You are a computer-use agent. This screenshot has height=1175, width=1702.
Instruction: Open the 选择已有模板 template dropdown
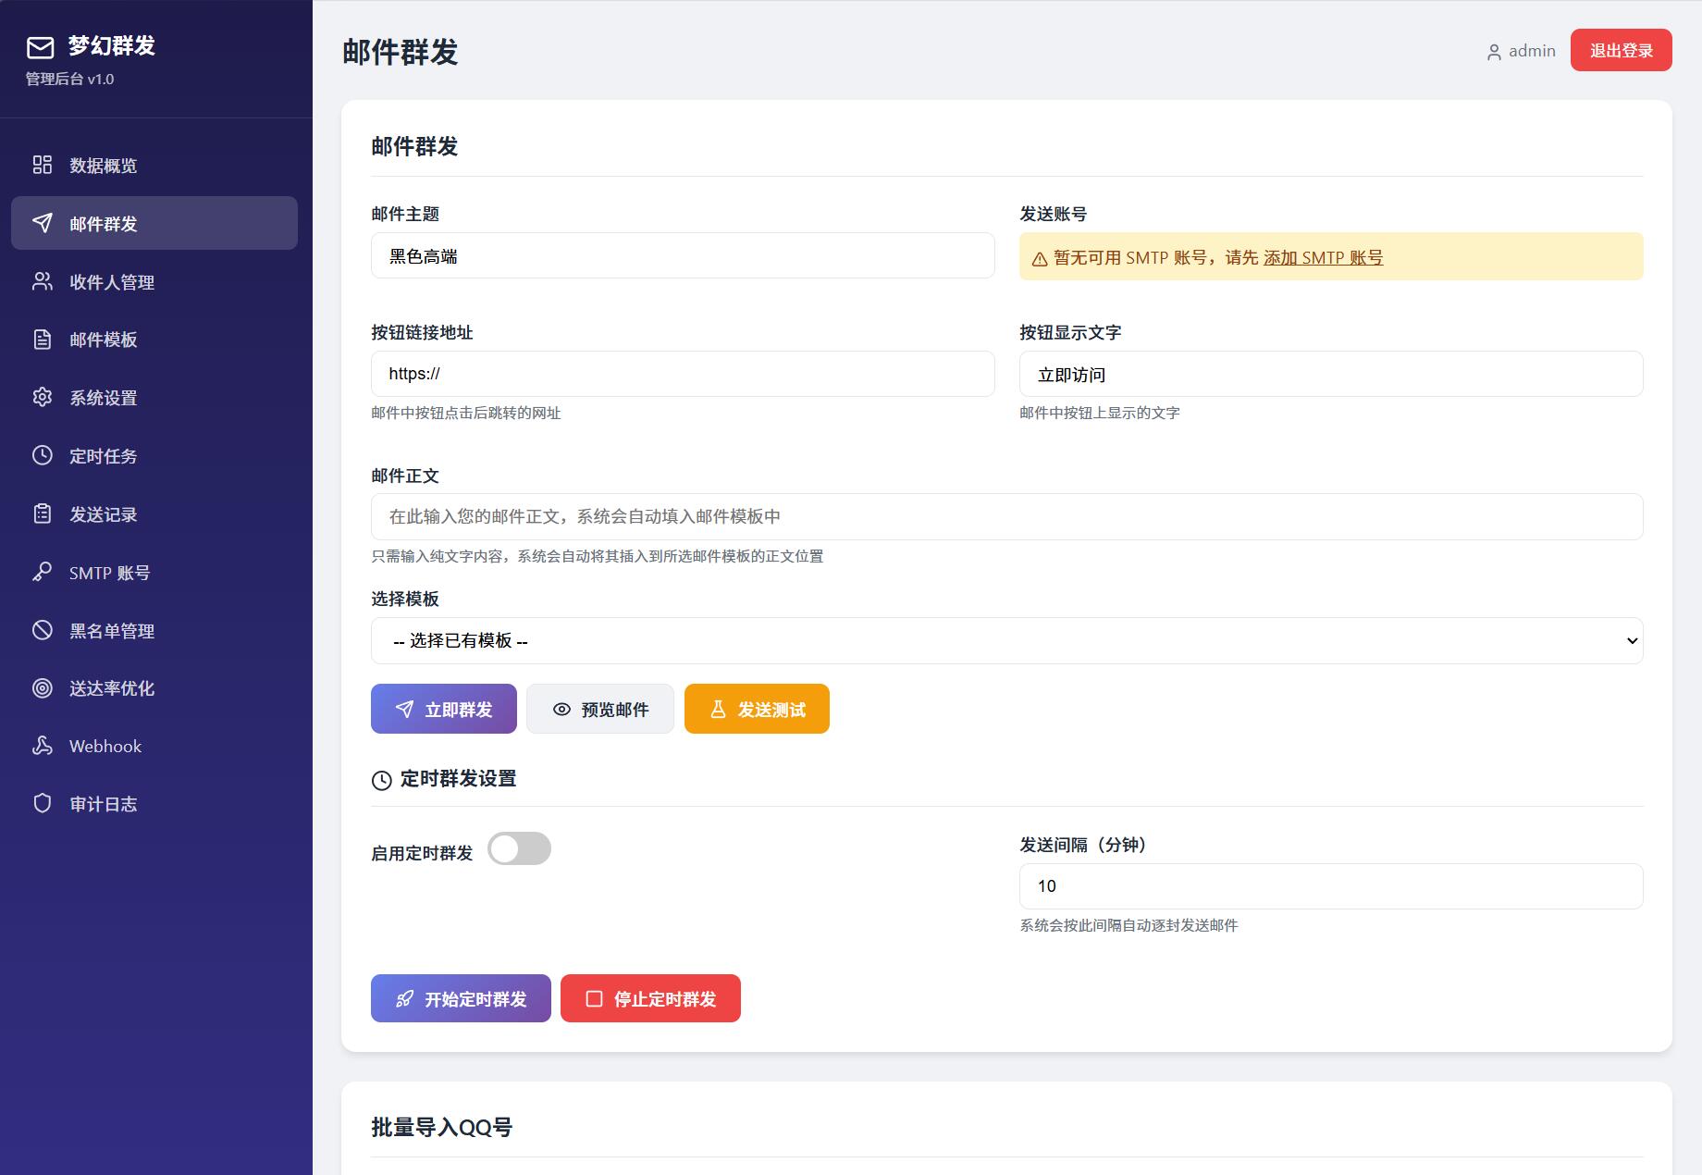pyautogui.click(x=1006, y=640)
